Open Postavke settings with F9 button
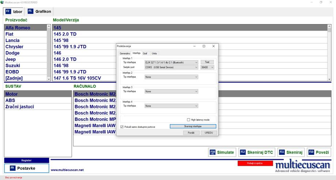The image size is (336, 180). click(26, 168)
